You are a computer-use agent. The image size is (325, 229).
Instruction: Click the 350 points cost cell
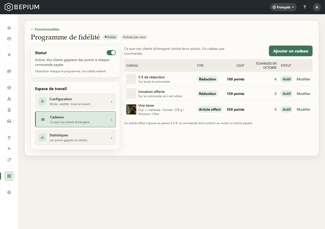point(235,109)
